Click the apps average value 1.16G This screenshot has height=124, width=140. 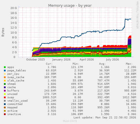[x=105, y=67]
